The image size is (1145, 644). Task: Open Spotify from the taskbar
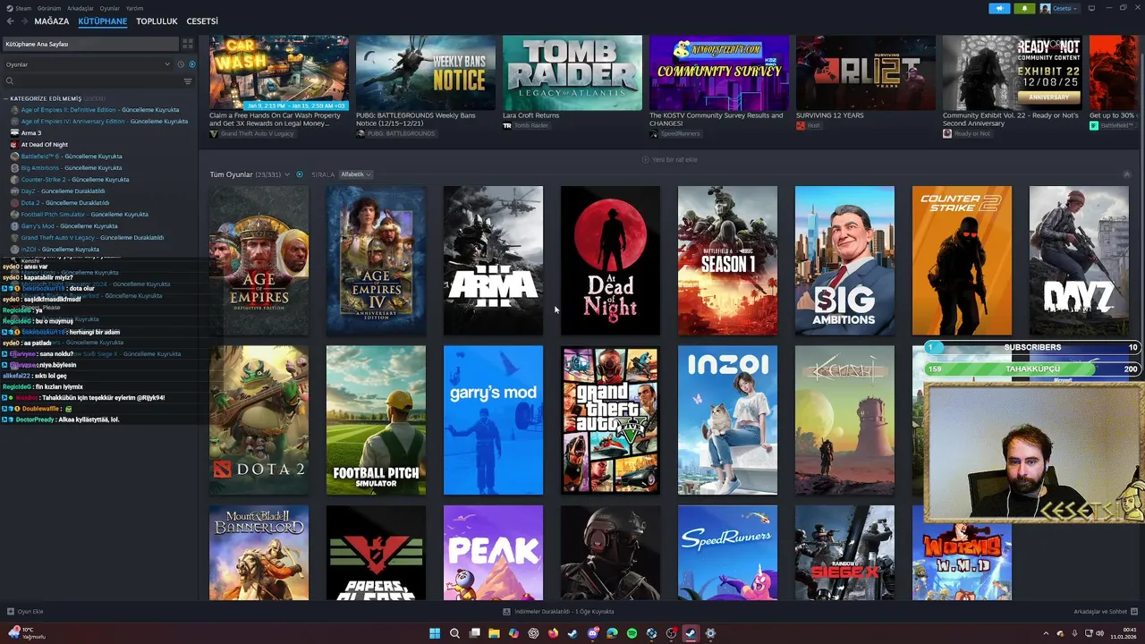click(x=632, y=633)
